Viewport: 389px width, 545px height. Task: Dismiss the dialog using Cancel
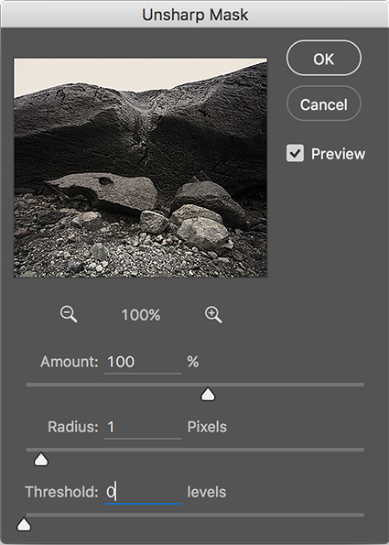coord(324,104)
